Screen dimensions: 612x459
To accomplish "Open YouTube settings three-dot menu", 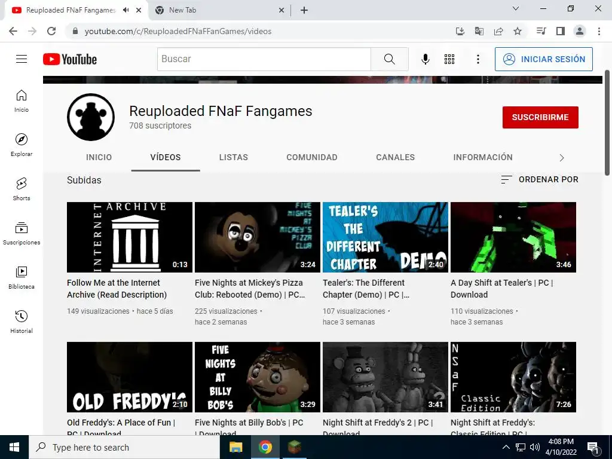I will click(478, 59).
